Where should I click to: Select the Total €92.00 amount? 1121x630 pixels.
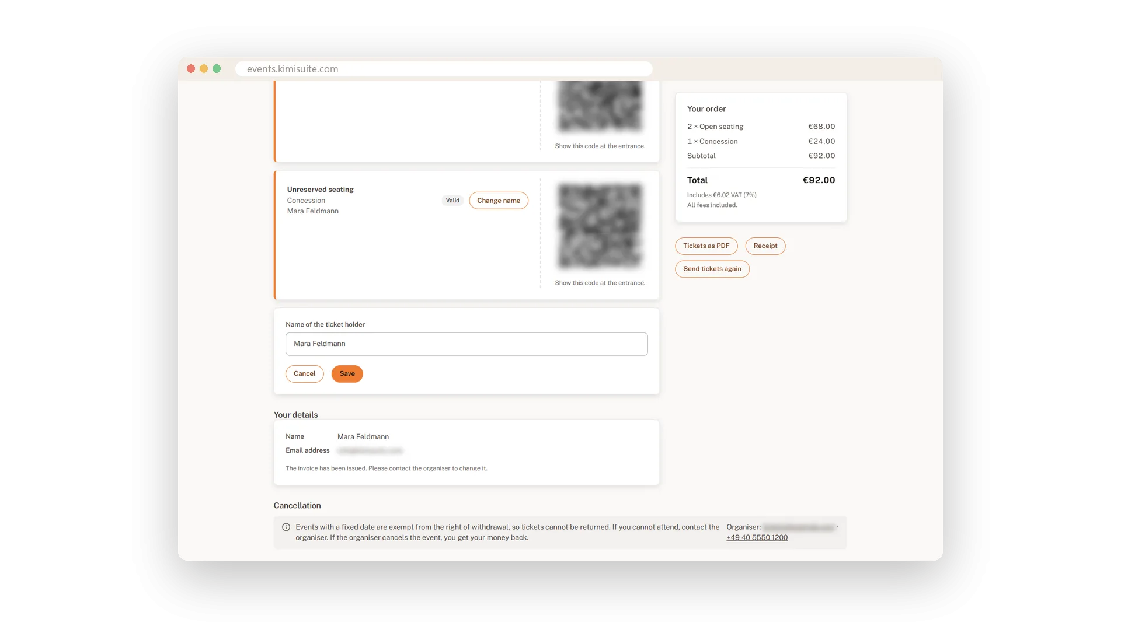pos(819,180)
